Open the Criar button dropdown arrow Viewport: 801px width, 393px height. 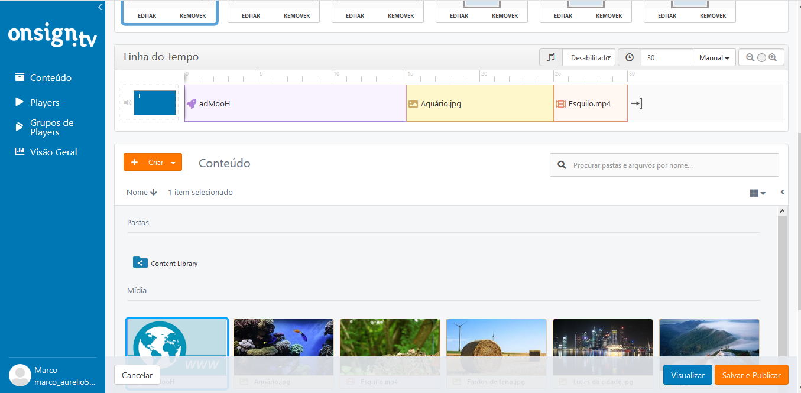click(x=173, y=163)
